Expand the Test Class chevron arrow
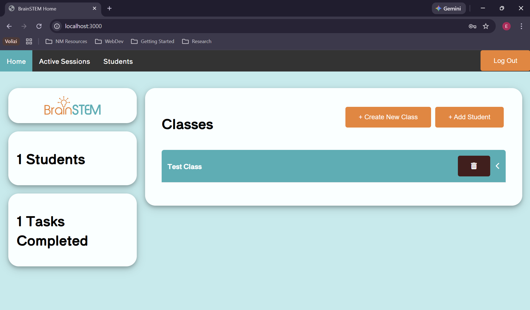The width and height of the screenshot is (530, 310). (x=497, y=166)
